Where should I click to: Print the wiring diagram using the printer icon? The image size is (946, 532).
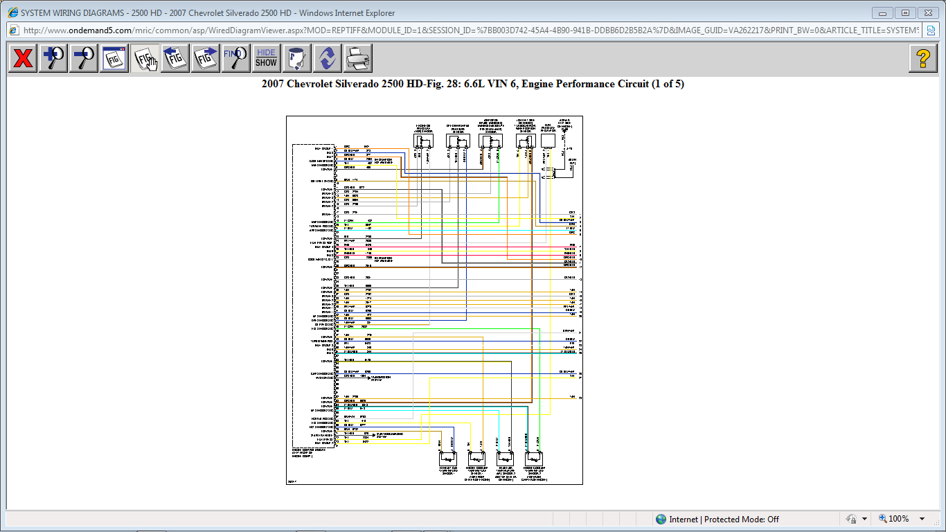pyautogui.click(x=357, y=57)
